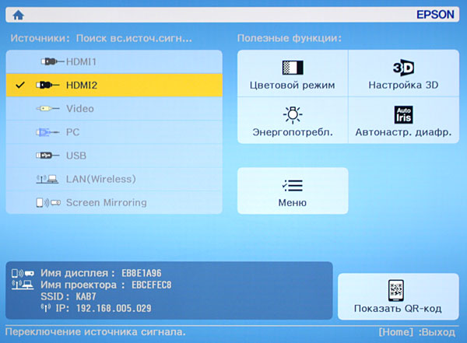This screenshot has height=343, width=467.
Task: Click the IP address 192.168.005.029
Action: click(114, 308)
